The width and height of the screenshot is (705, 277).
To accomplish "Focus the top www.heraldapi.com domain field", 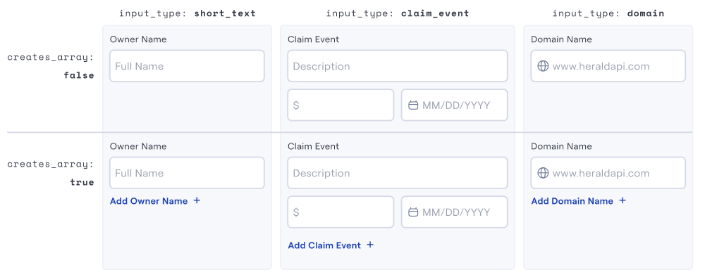I will [608, 66].
